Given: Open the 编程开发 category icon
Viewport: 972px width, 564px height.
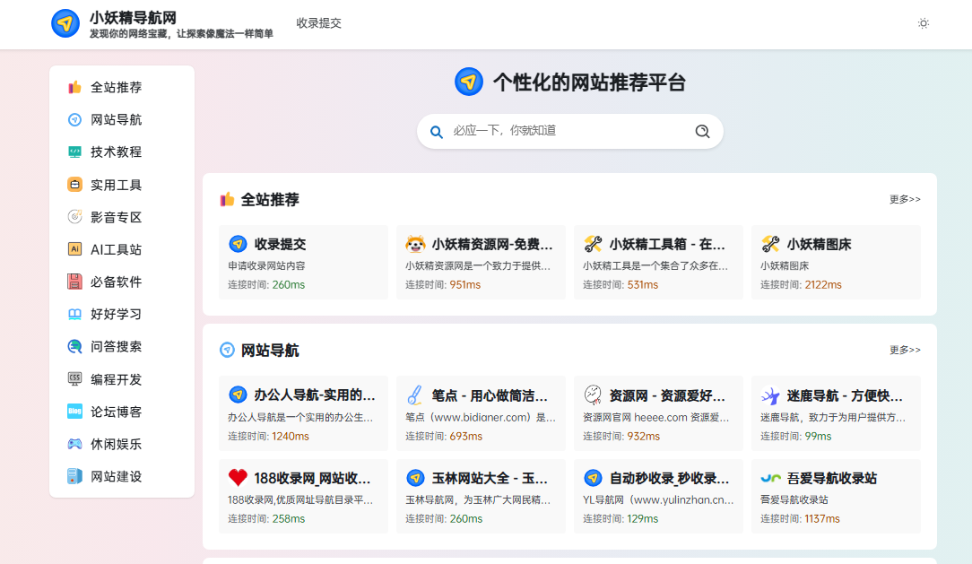Looking at the screenshot, I should tap(74, 378).
